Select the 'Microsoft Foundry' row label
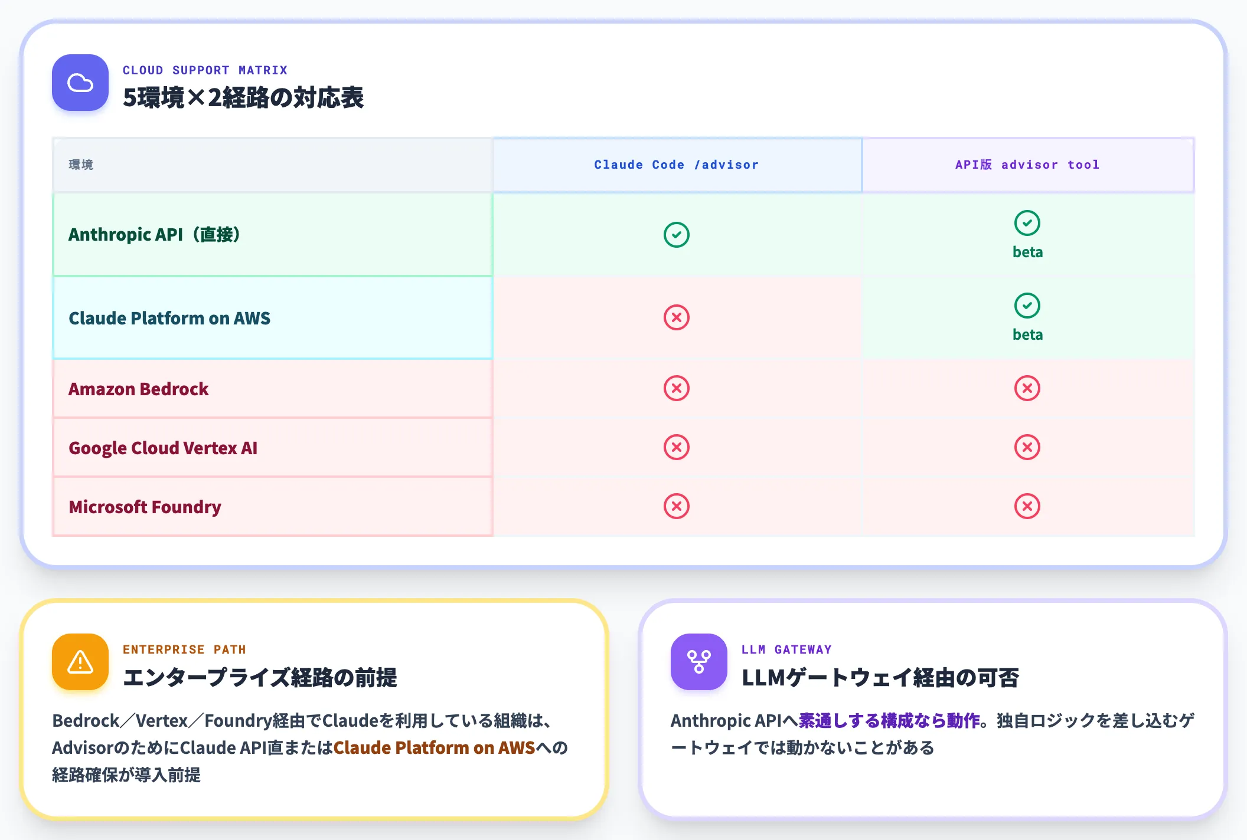This screenshot has width=1247, height=840. coord(273,507)
